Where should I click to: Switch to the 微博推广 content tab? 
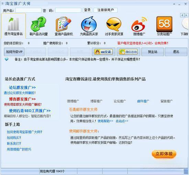point(73,101)
